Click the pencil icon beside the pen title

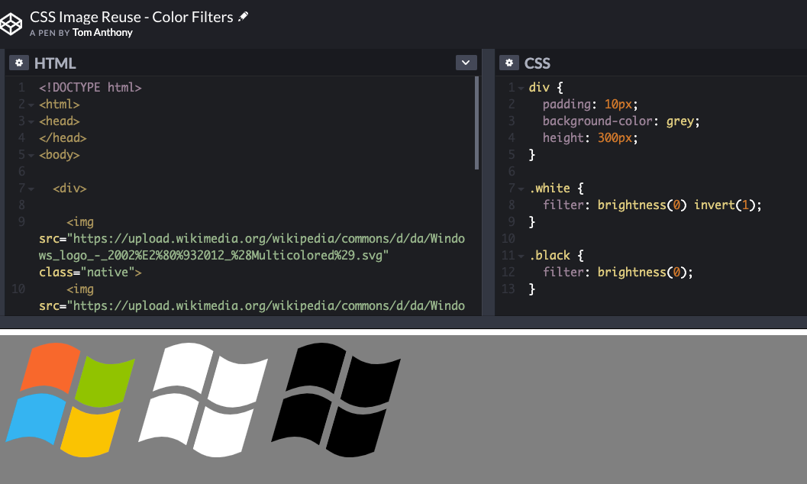coord(244,17)
